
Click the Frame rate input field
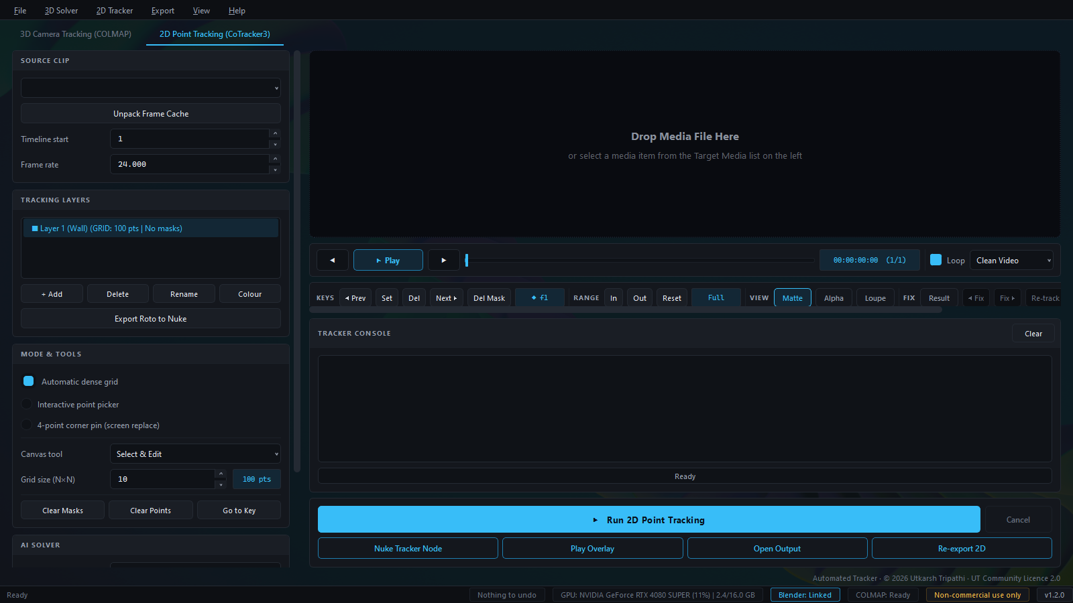click(x=190, y=164)
